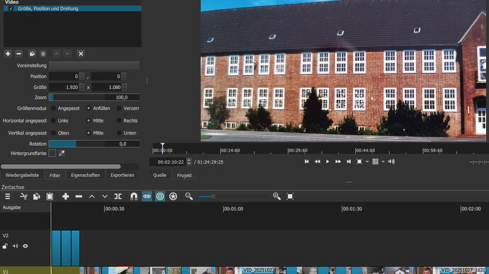Screen dimensions: 489x274
Task: Toggle V2 track lock
Action: (x=5, y=246)
